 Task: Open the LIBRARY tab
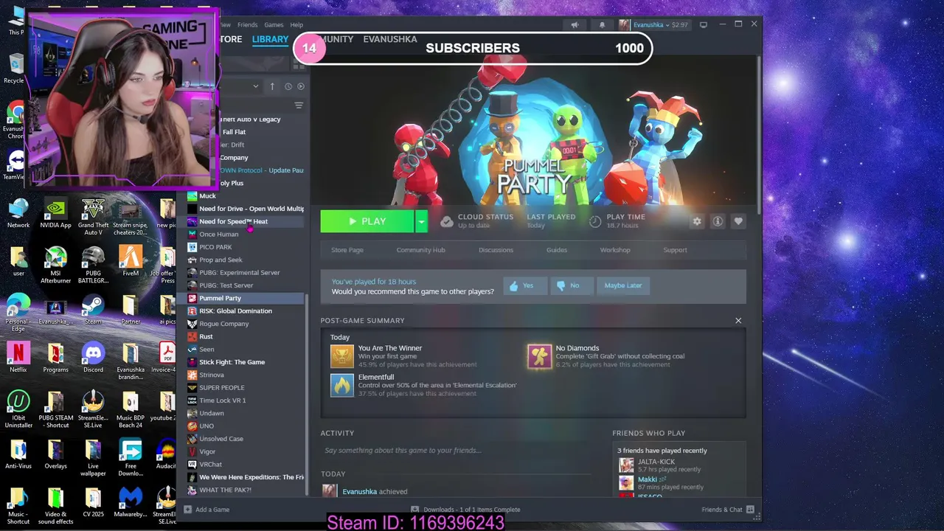click(270, 39)
